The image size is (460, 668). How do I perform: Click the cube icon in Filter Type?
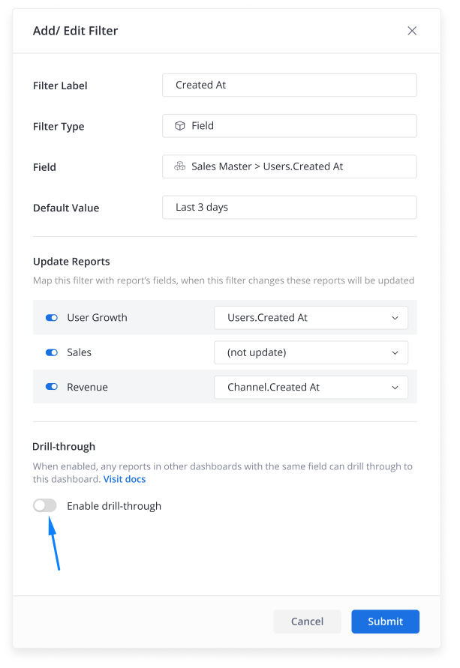(180, 126)
